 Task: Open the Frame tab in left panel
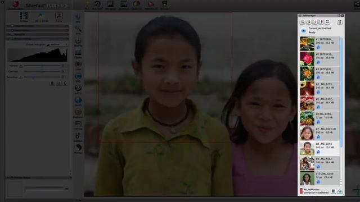click(x=58, y=17)
